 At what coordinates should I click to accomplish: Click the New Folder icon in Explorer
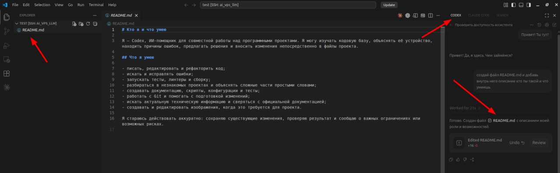tap(81, 24)
